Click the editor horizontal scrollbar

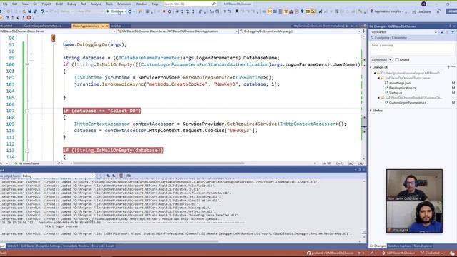[x=159, y=163]
